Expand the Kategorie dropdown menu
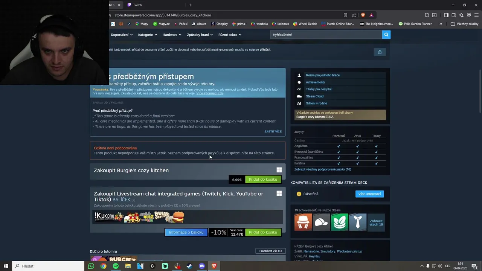482x271 pixels. pyautogui.click(x=147, y=35)
